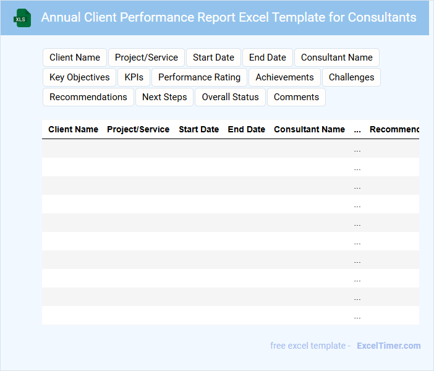Click the Start Date tag
Image resolution: width=434 pixels, height=371 pixels.
tap(213, 58)
